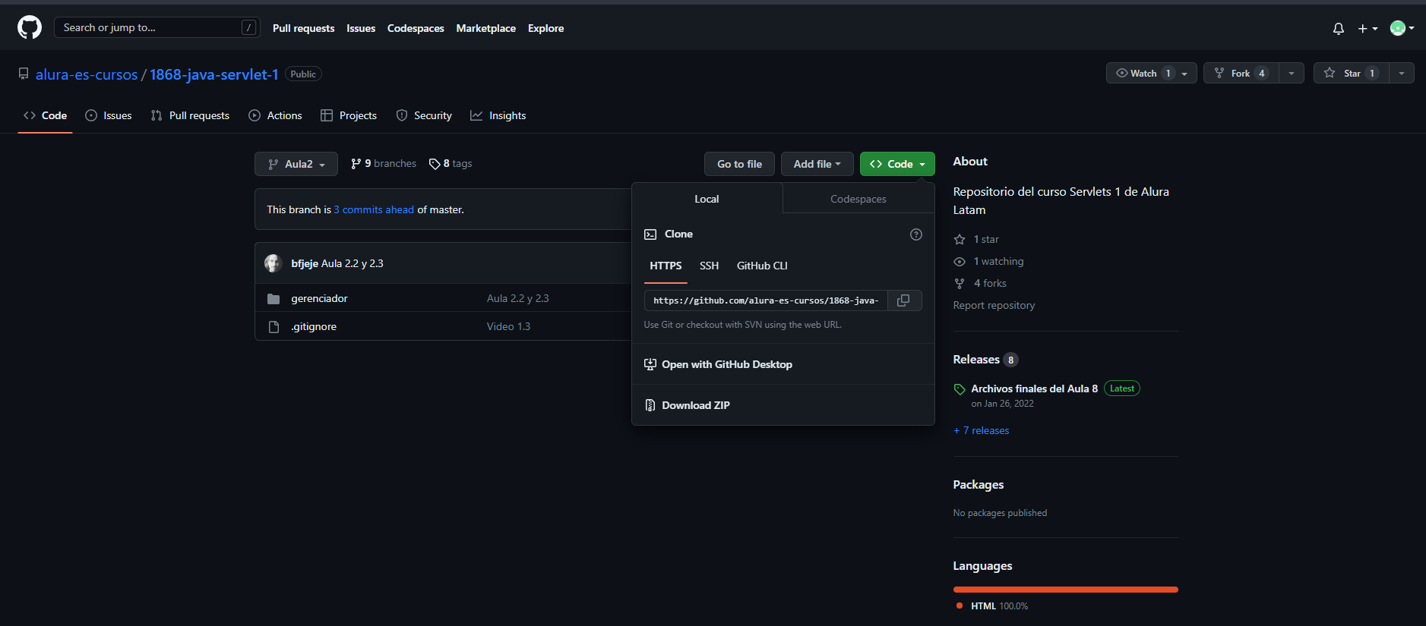The image size is (1426, 626).
Task: Open Archivos finales del Aula 8 release
Action: [x=1034, y=388]
